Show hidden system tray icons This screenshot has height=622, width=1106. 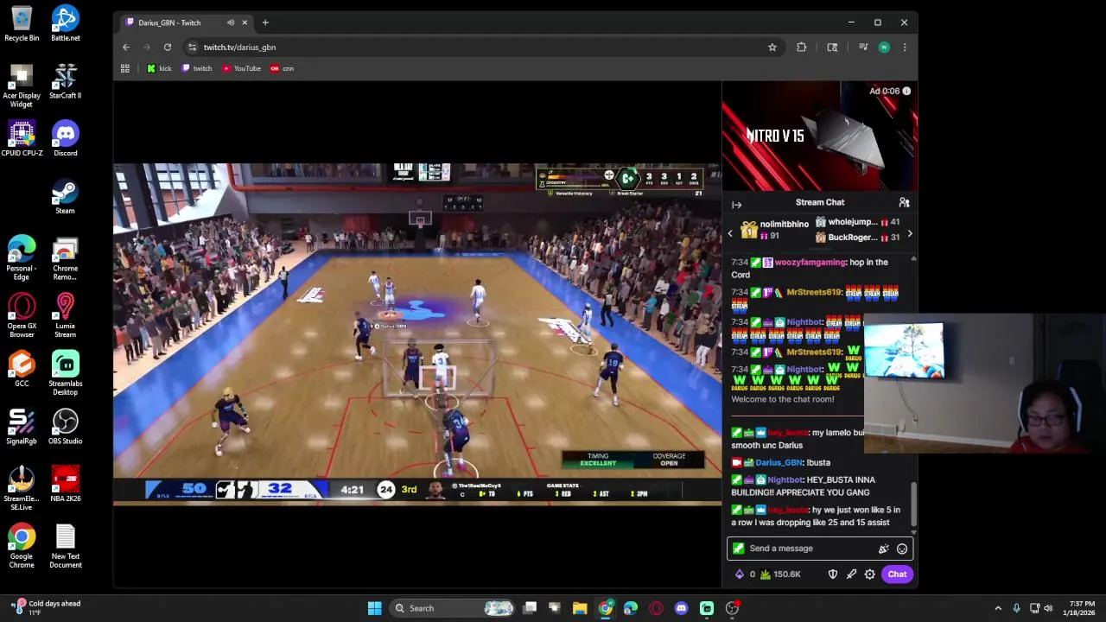[998, 608]
